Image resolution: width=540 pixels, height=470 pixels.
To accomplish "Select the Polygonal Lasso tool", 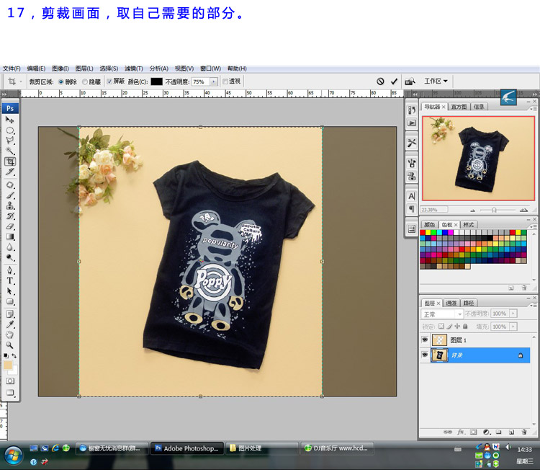I will tap(9, 141).
